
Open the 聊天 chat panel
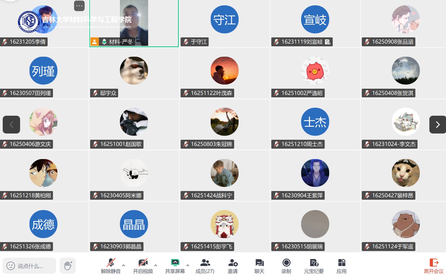tap(259, 266)
